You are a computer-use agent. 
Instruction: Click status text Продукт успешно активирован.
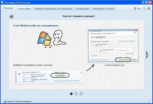19,101
